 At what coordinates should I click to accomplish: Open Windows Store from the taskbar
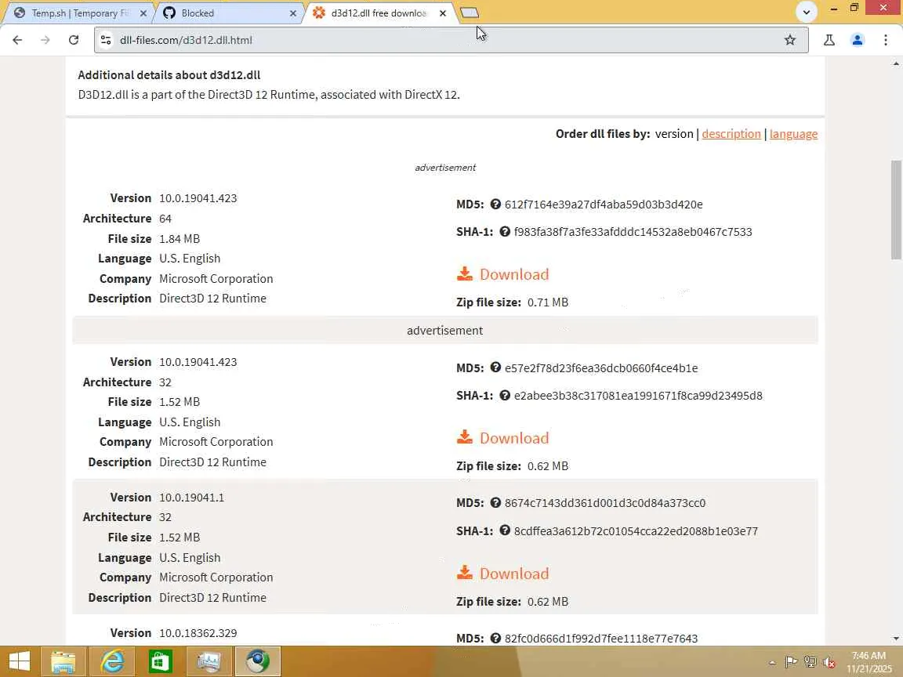click(160, 661)
